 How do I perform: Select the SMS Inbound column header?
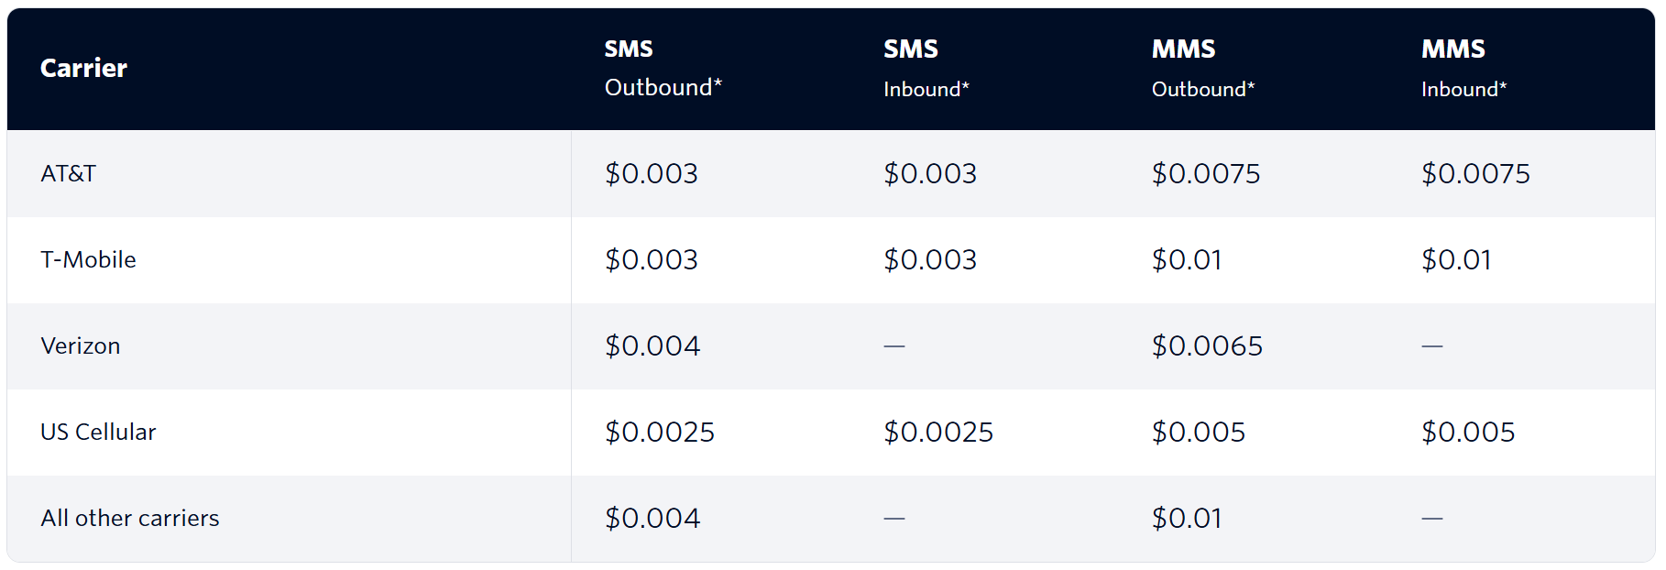pos(926,68)
